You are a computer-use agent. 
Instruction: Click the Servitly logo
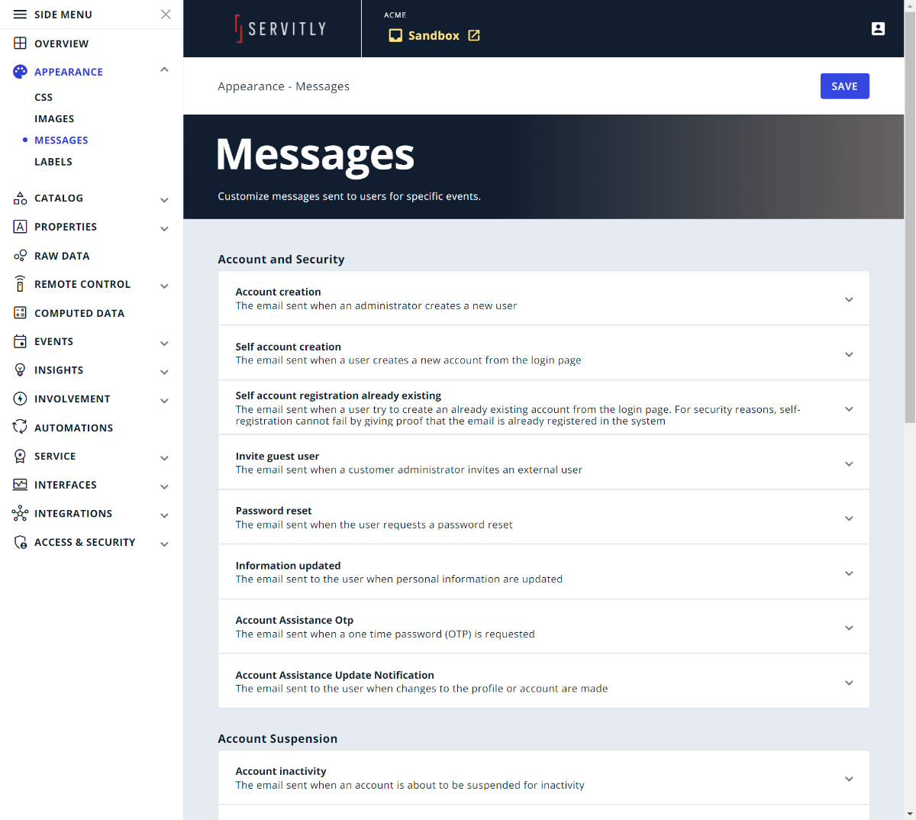point(280,29)
